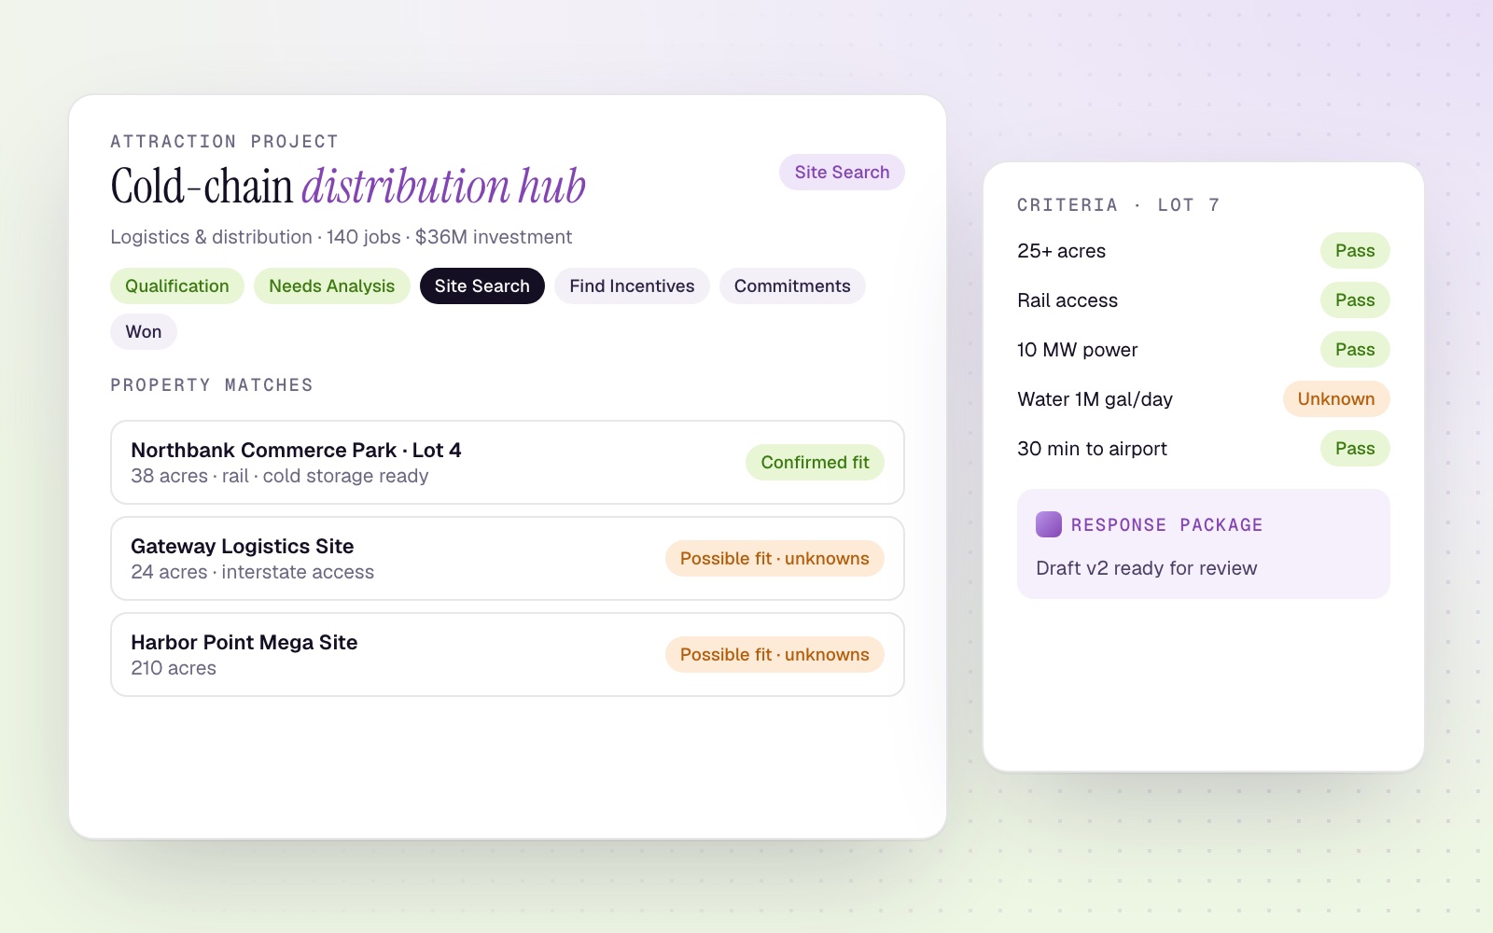Select the Qualification stage pill
The width and height of the screenshot is (1493, 933).
177,285
